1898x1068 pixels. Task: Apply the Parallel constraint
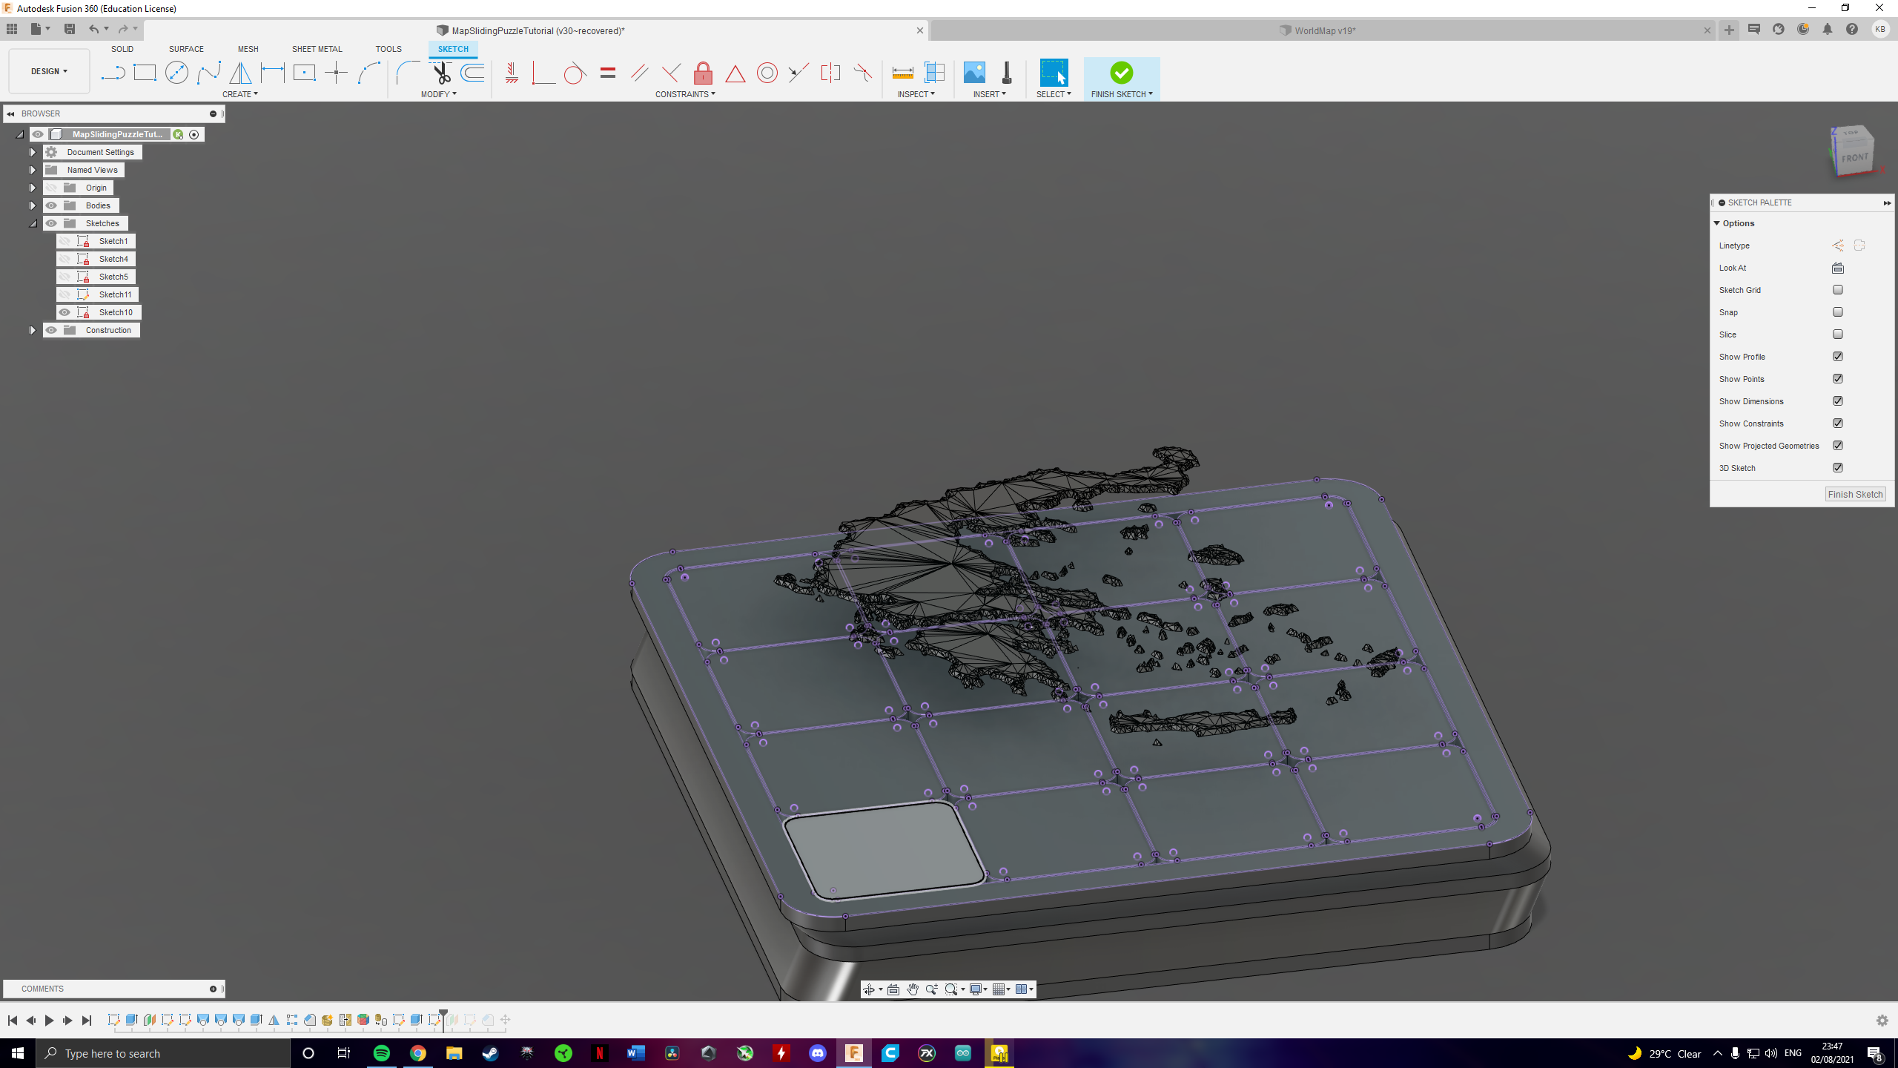[x=638, y=73]
